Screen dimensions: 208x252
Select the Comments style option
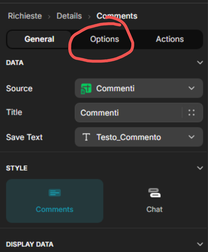55,201
